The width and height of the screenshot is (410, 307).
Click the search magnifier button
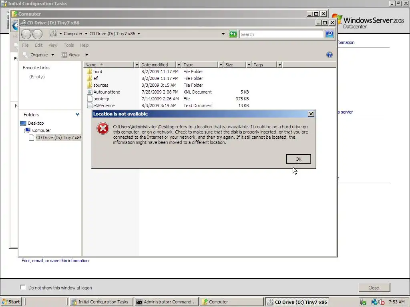(x=330, y=34)
